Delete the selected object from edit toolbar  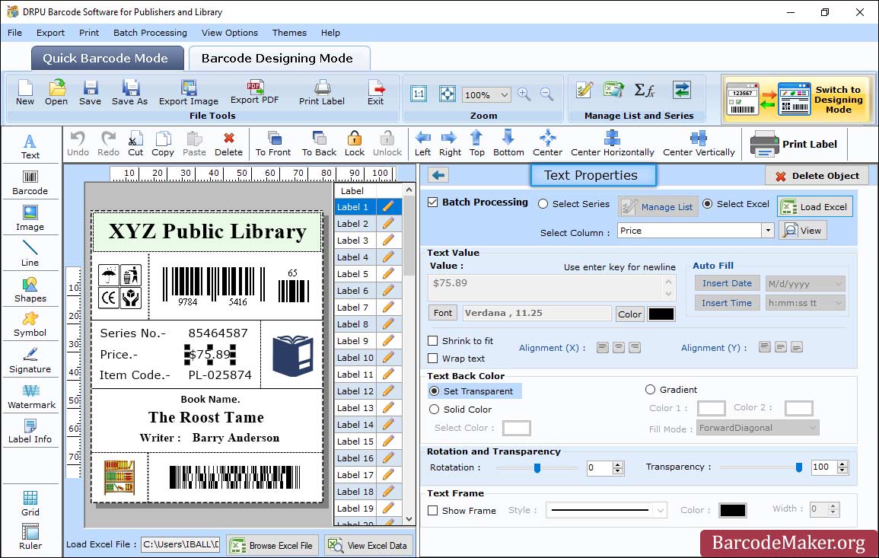[x=229, y=144]
